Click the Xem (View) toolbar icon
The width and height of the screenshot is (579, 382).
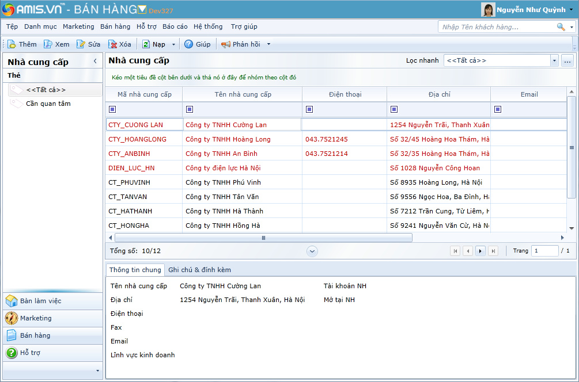tap(48, 44)
